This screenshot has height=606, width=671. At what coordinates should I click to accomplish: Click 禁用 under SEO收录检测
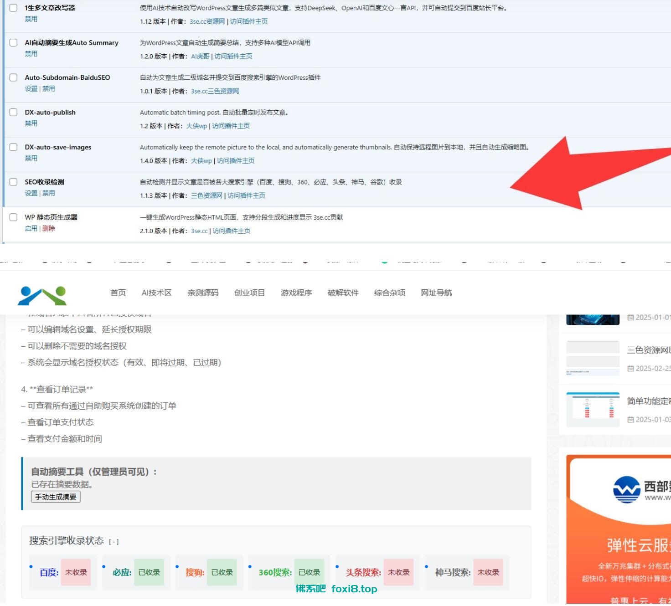click(48, 193)
